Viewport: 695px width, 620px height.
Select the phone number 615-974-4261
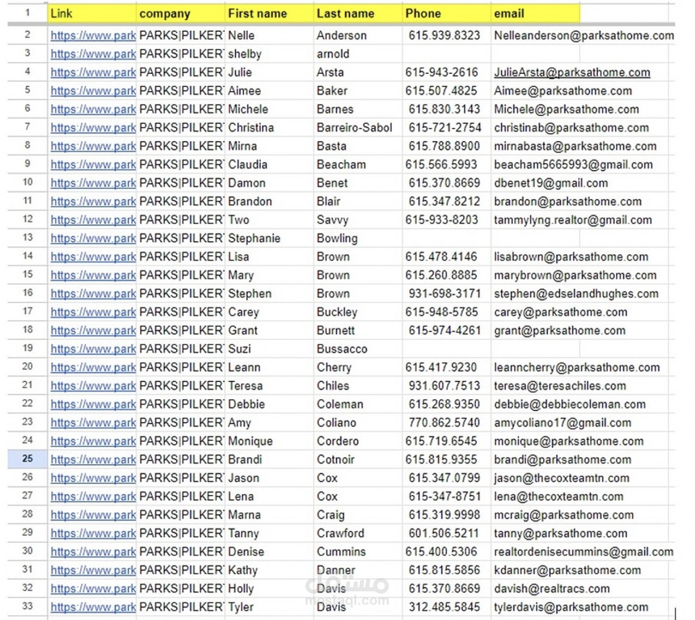click(x=444, y=331)
